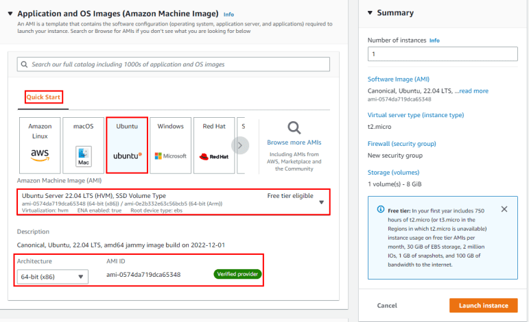Open the Architecture 64-bit (x86) dropdown
The width and height of the screenshot is (529, 322).
coord(53,277)
